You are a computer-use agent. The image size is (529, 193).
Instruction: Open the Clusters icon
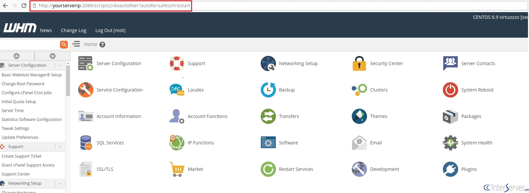point(359,90)
